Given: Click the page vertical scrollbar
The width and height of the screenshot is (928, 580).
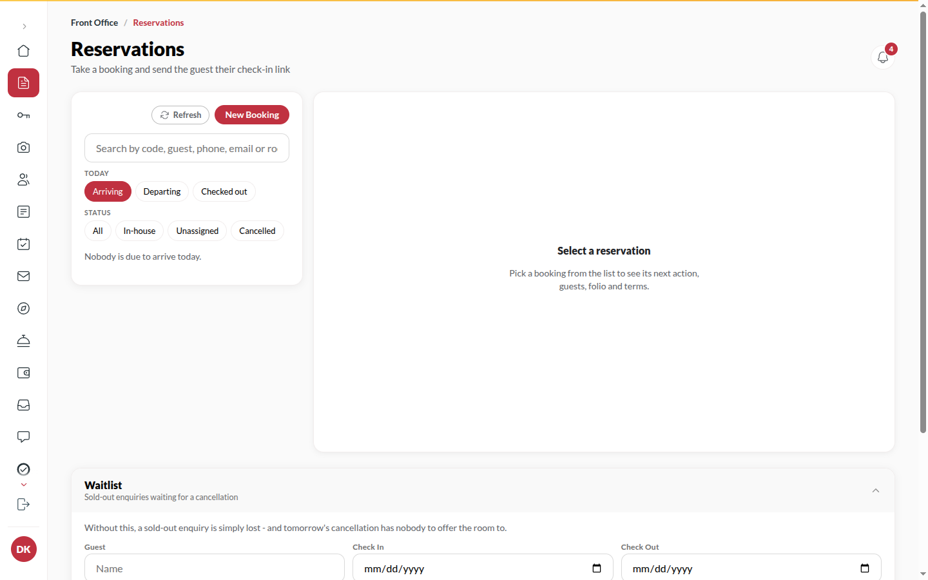Looking at the screenshot, I should [x=923, y=222].
